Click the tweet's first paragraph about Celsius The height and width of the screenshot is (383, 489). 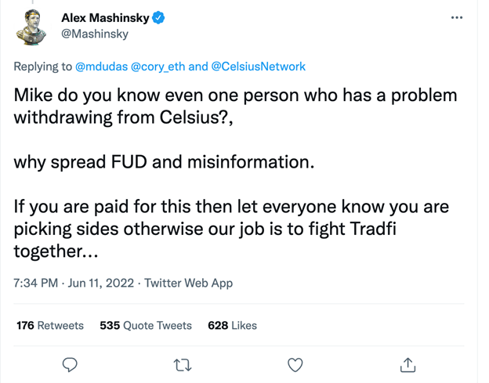(235, 107)
